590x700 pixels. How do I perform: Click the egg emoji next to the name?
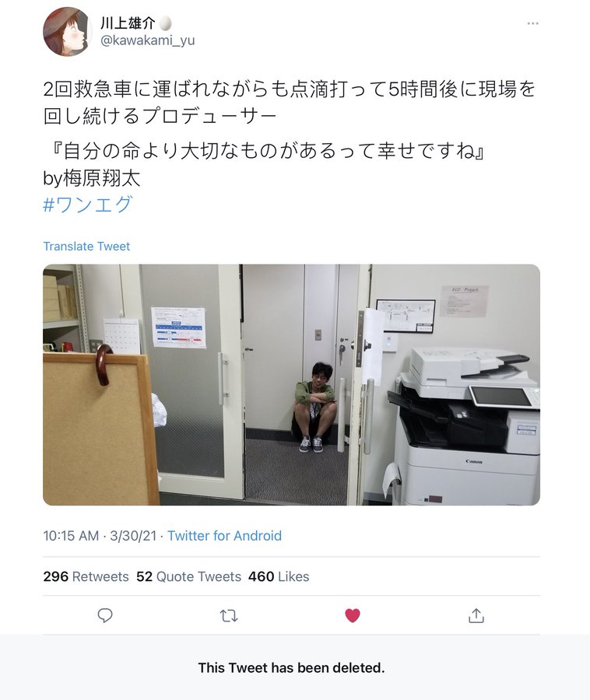point(165,23)
